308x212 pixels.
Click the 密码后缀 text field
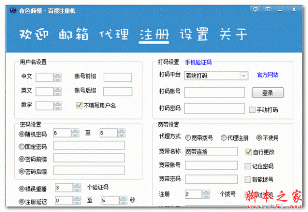tap(89, 170)
